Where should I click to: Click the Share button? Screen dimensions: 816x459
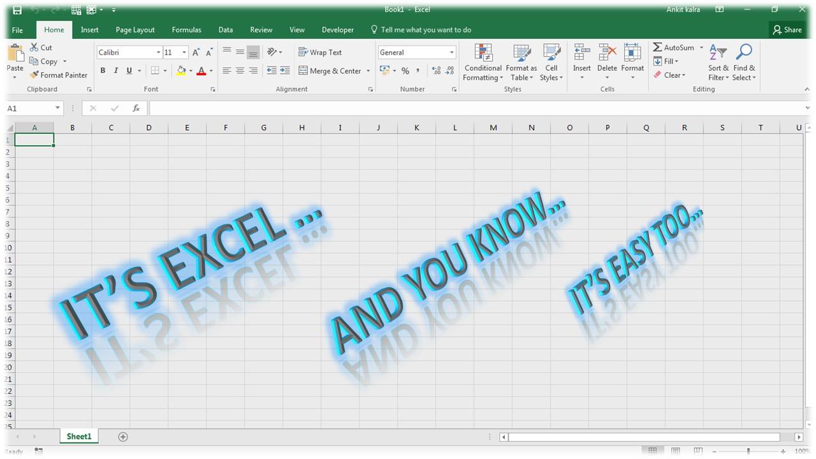pyautogui.click(x=787, y=30)
